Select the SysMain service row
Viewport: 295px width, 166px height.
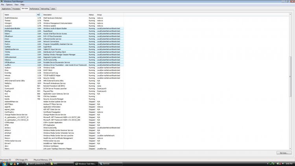pyautogui.click(x=64, y=47)
